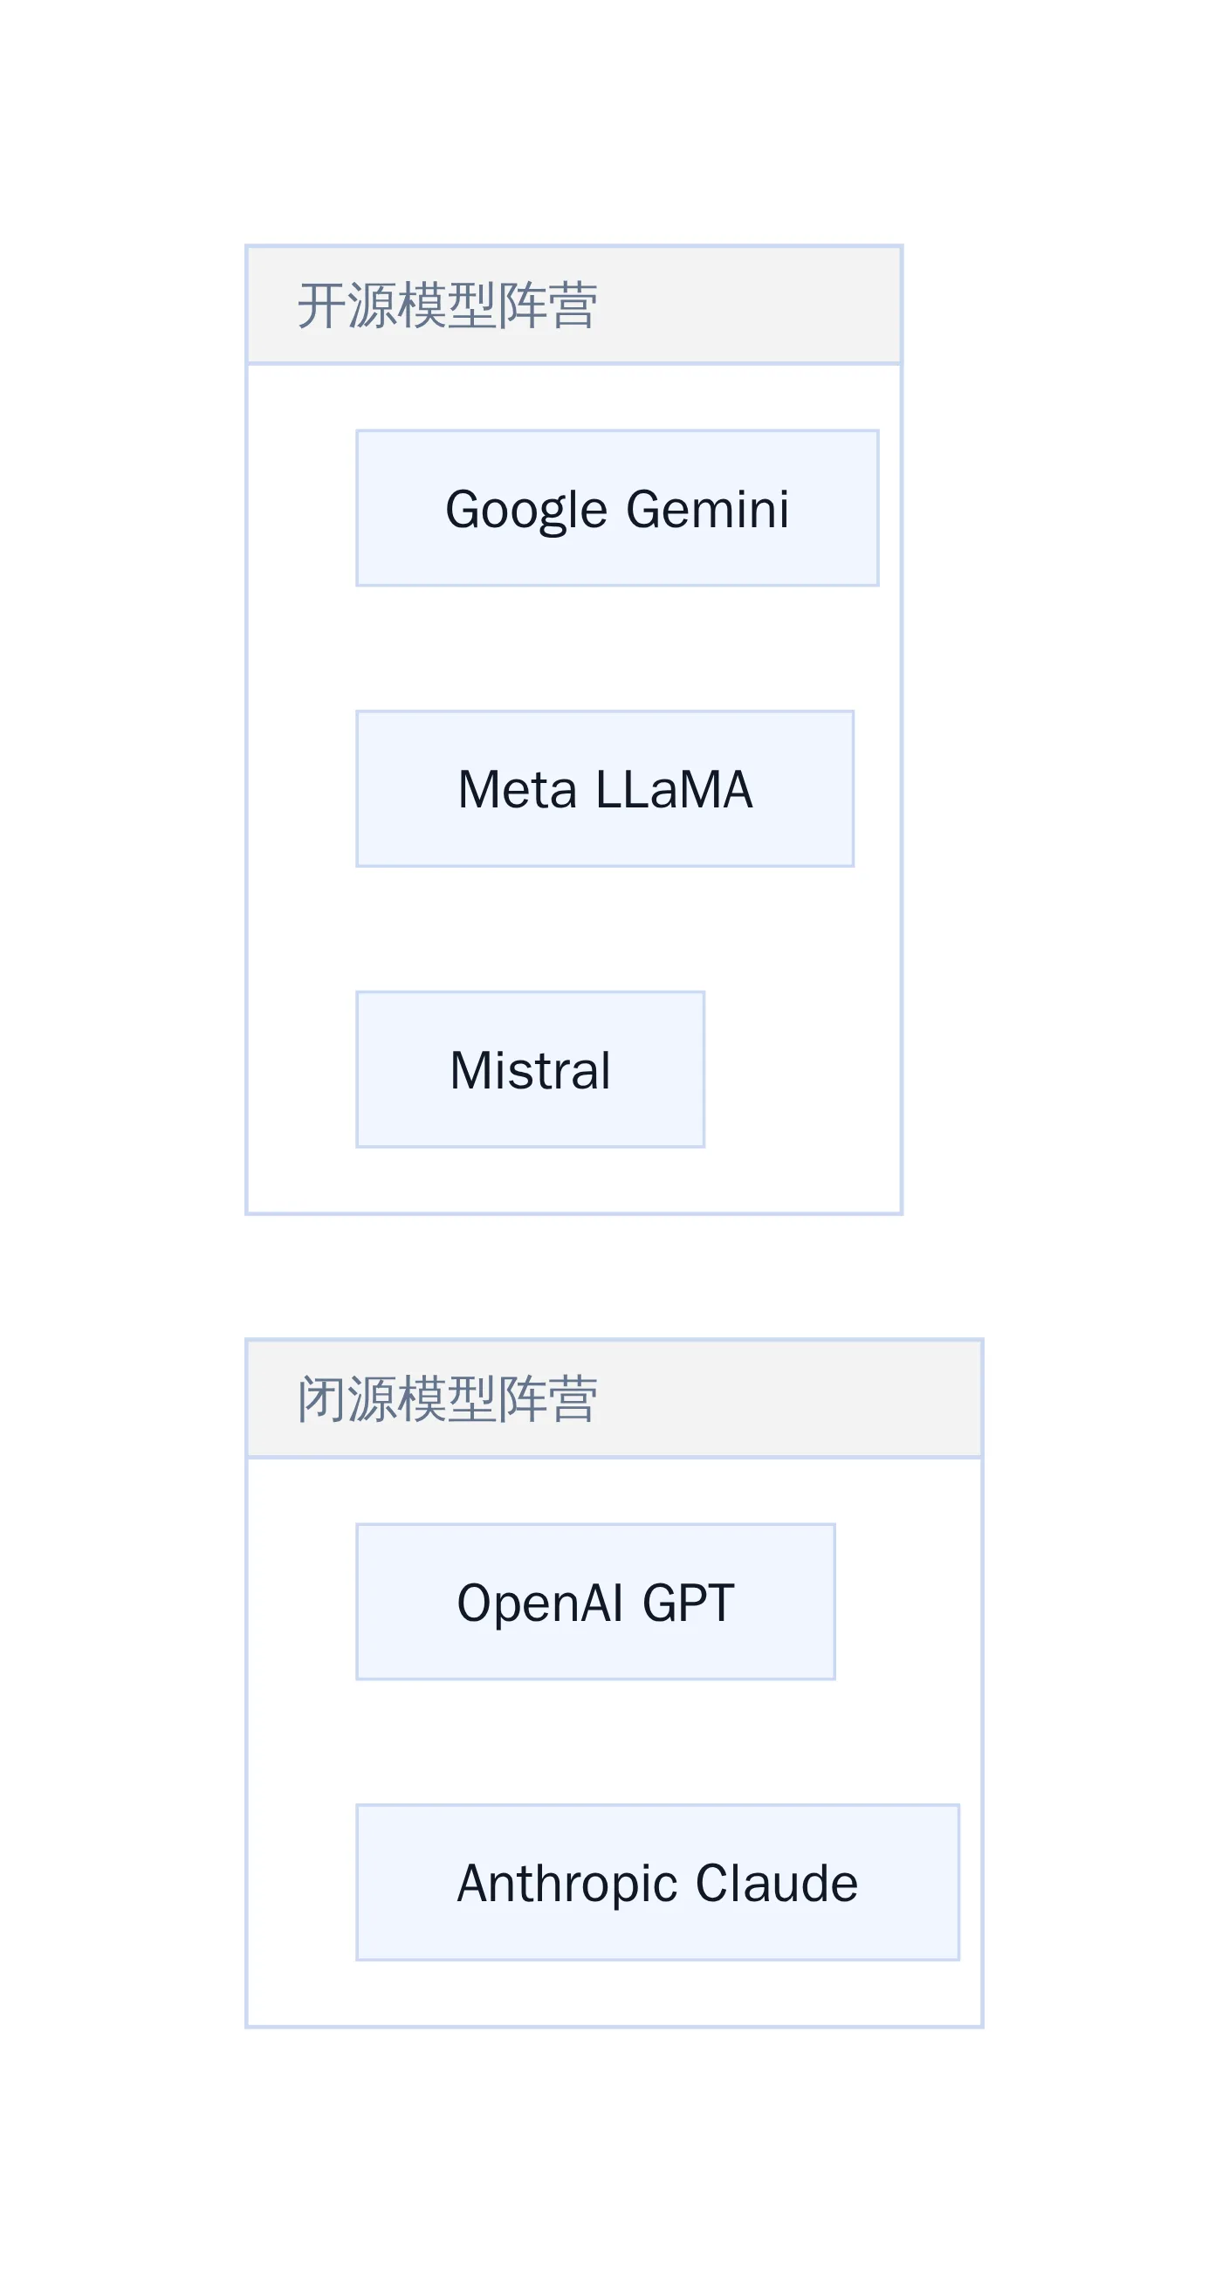Pick the OpenAI GPT node

point(595,1602)
